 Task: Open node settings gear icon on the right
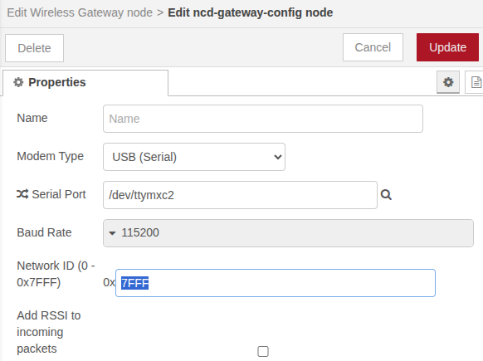tap(448, 82)
